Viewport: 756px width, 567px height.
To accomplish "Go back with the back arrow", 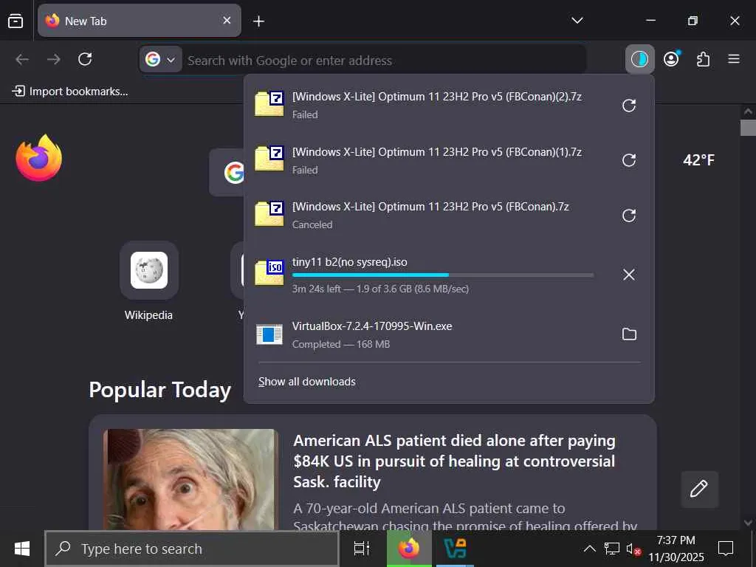I will [x=22, y=59].
